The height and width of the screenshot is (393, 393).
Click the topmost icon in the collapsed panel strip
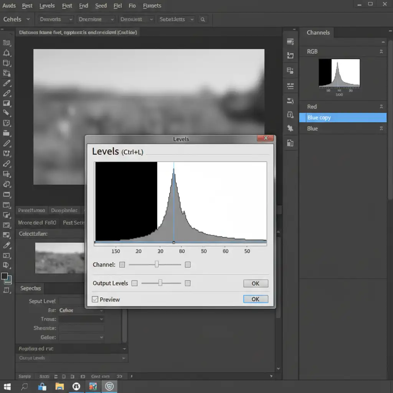(291, 42)
